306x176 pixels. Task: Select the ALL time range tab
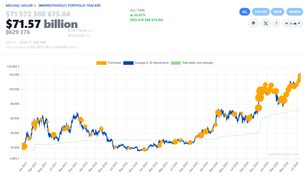pyautogui.click(x=245, y=12)
